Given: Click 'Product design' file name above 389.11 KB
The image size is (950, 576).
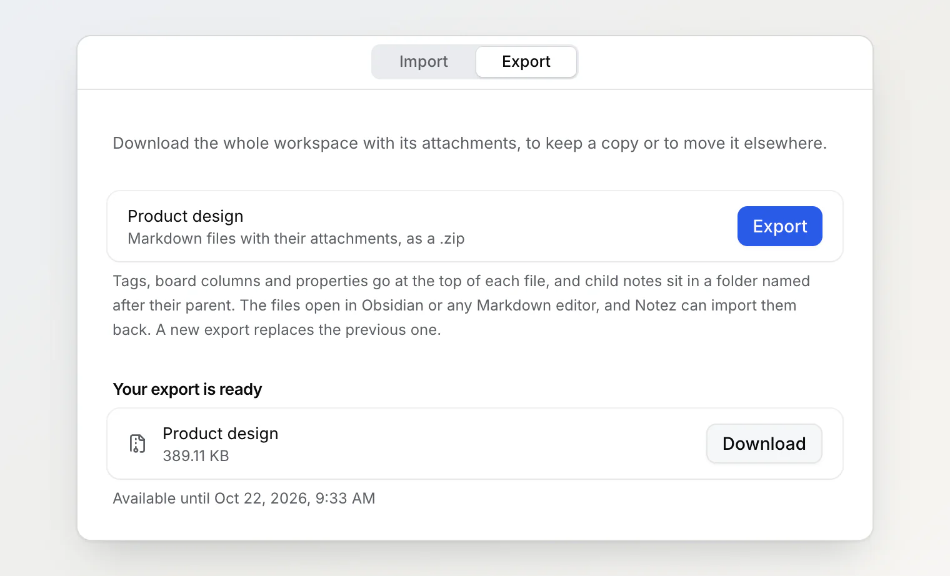Looking at the screenshot, I should [x=221, y=434].
